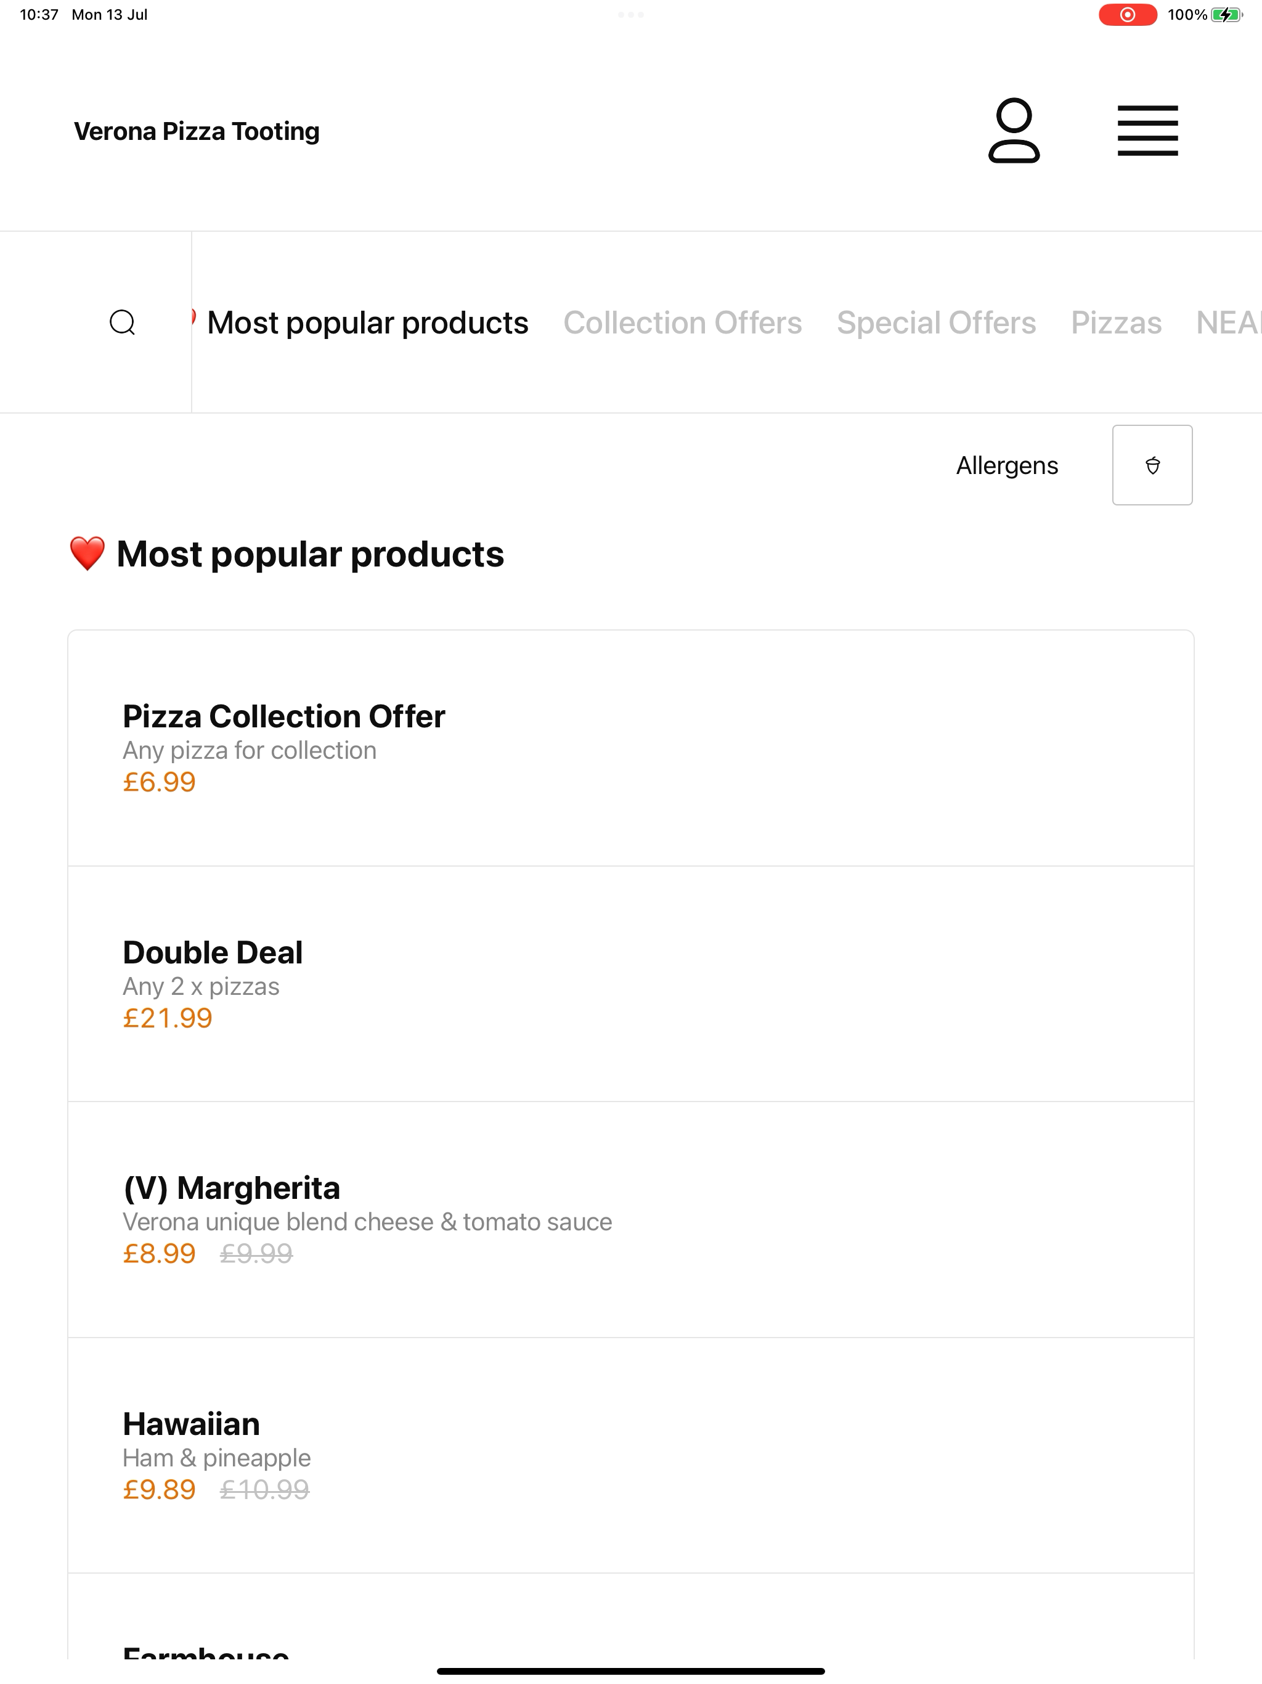Image resolution: width=1262 pixels, height=1684 pixels.
Task: Open the partially visible Farmhouse item
Action: (631, 1617)
